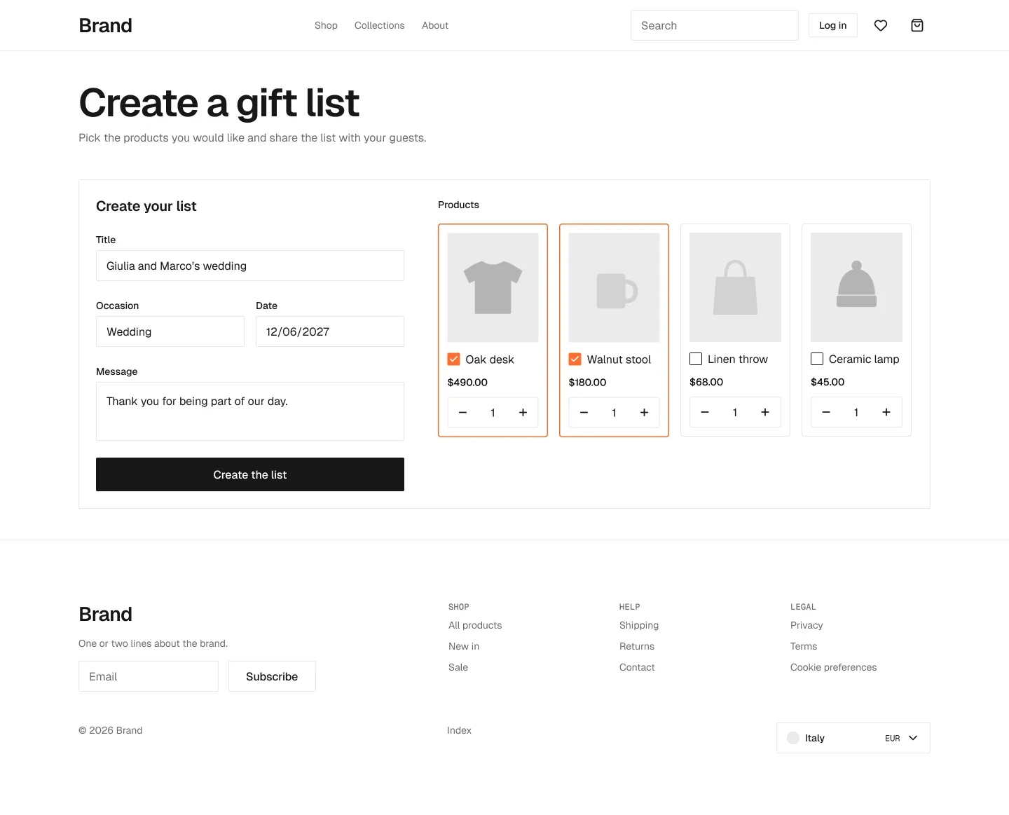This screenshot has height=815, width=1009.
Task: Click the Log in button
Action: [x=833, y=25]
